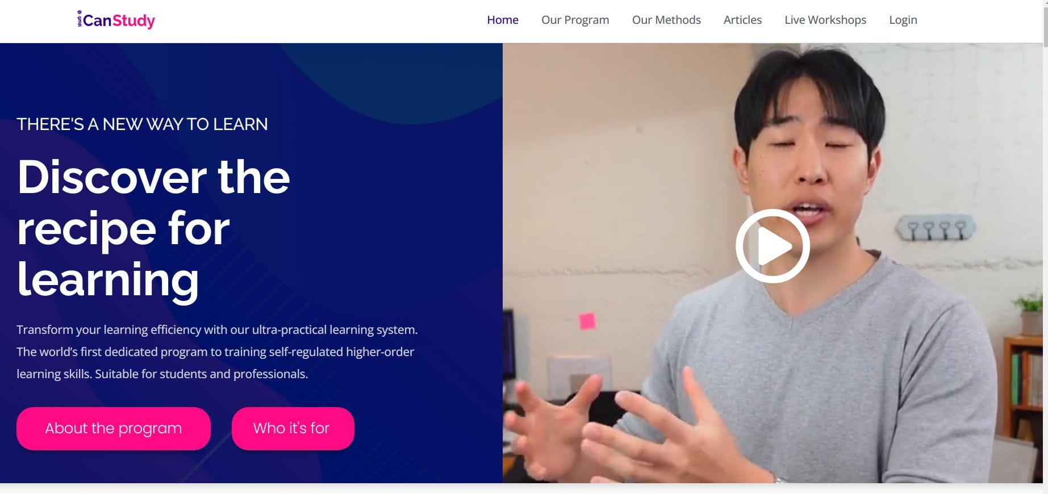
Task: Click About the program button
Action: click(x=114, y=428)
